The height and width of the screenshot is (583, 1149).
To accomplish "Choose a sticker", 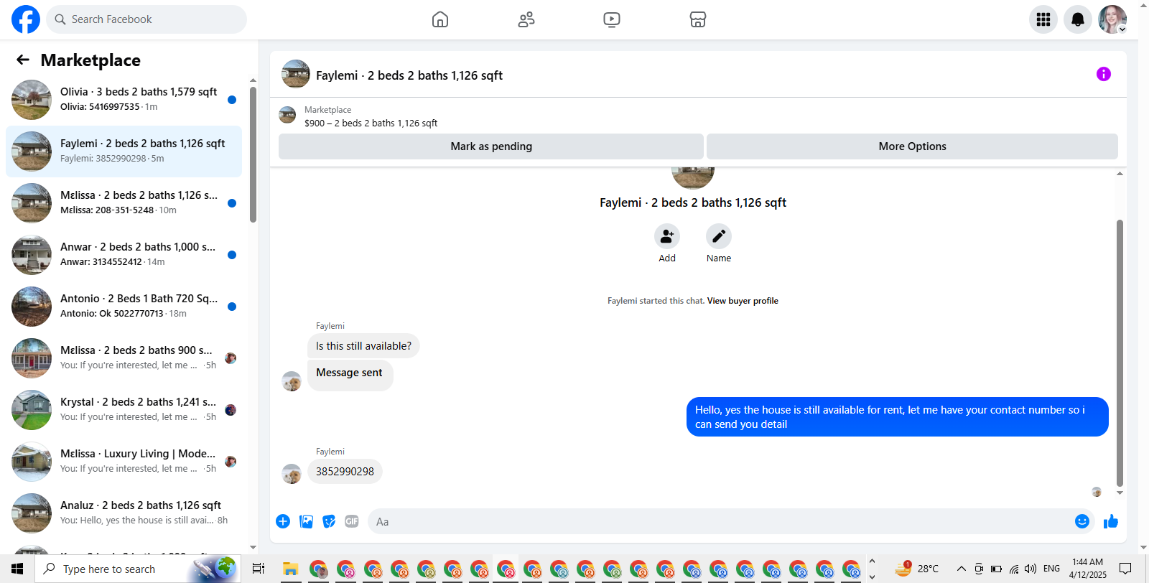I will pyautogui.click(x=329, y=521).
